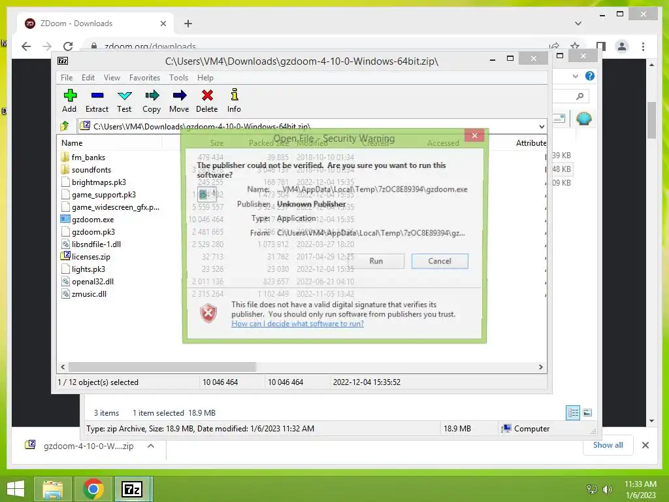Viewport: 669px width, 502px height.
Task: Expand Chrome tab search chevron
Action: point(578,24)
